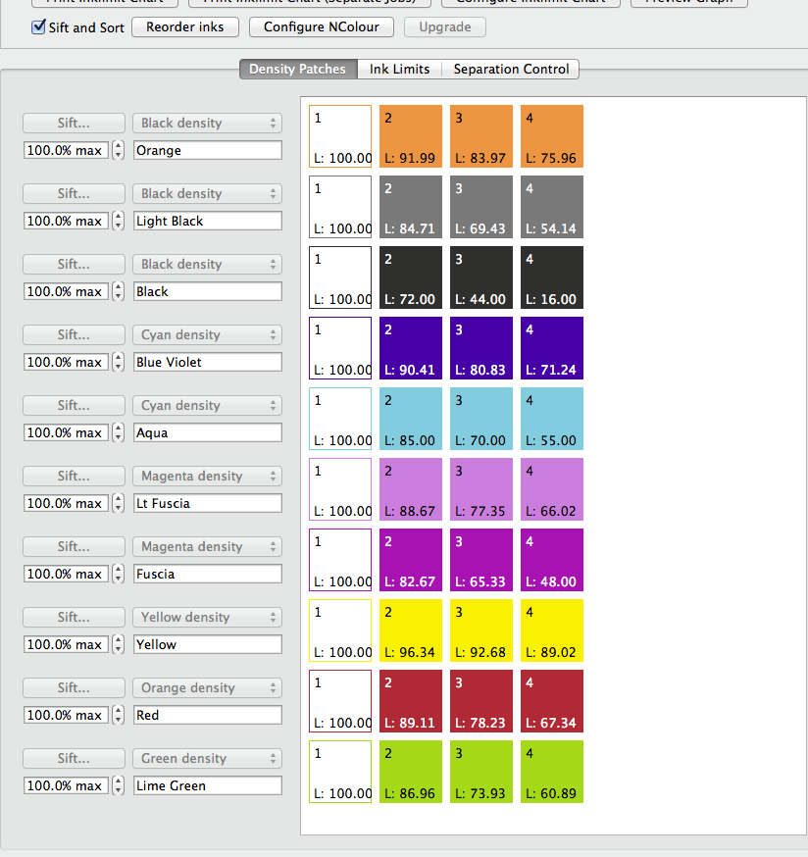Switch to the Density Patches tab

[x=298, y=69]
